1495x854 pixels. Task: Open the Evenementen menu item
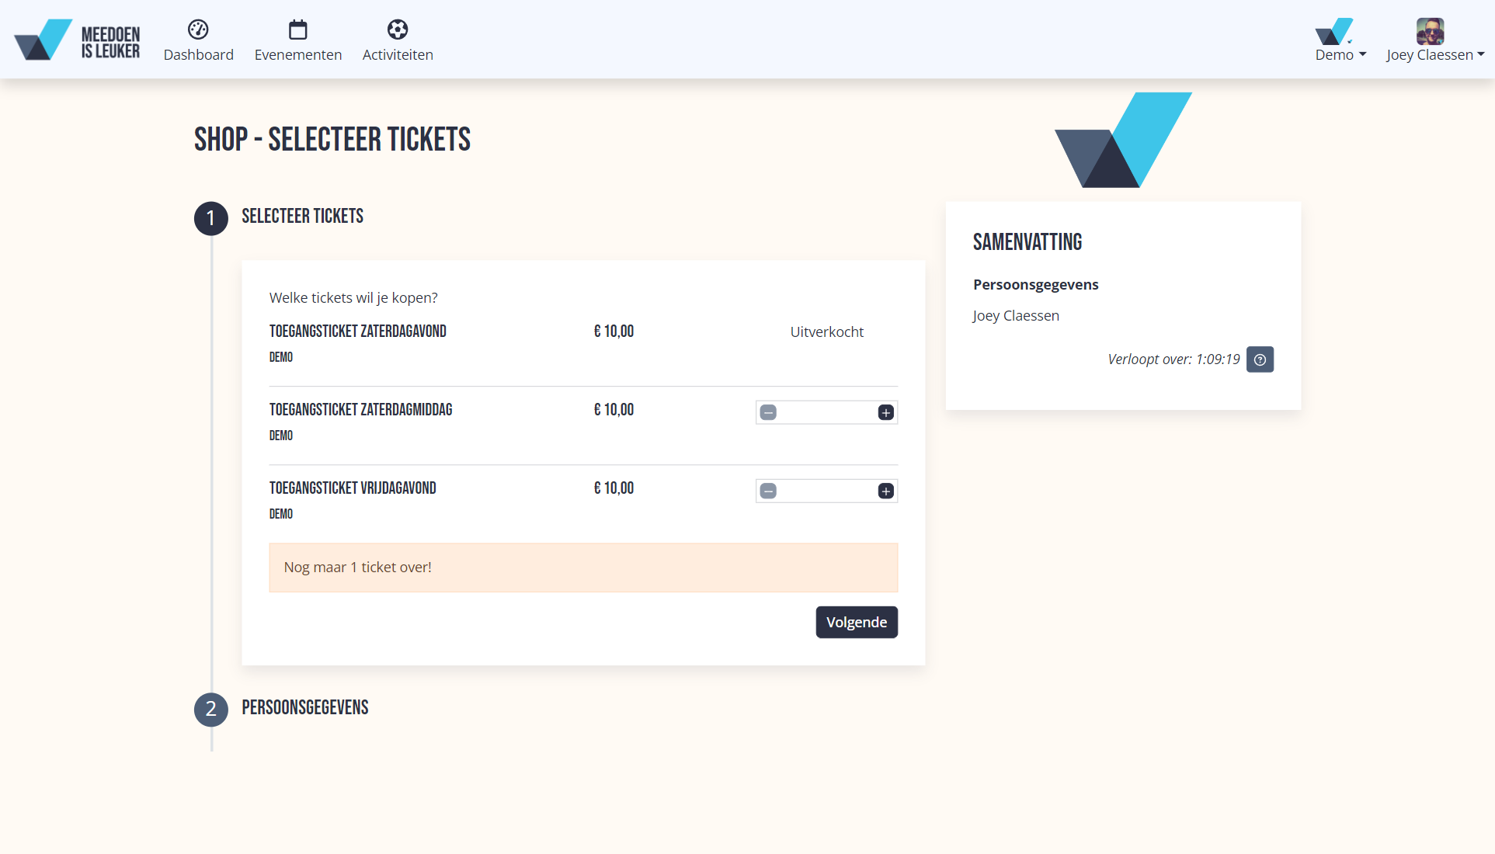click(x=298, y=54)
